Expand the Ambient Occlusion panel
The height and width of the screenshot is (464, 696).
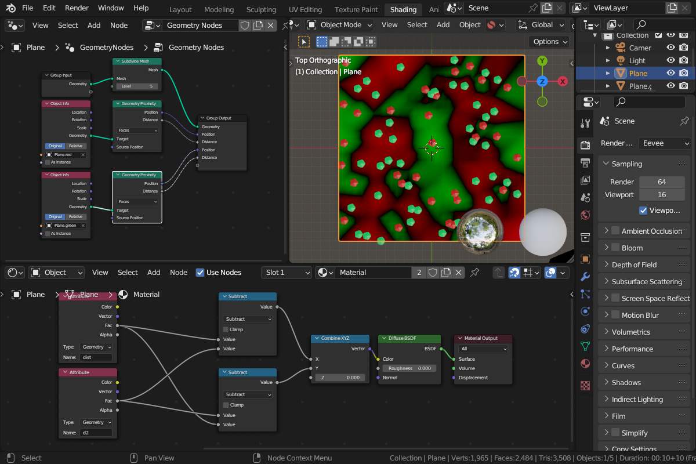pos(644,231)
